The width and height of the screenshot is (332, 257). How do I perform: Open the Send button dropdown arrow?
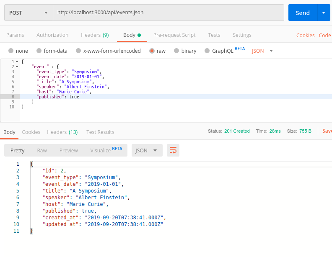pyautogui.click(x=324, y=13)
